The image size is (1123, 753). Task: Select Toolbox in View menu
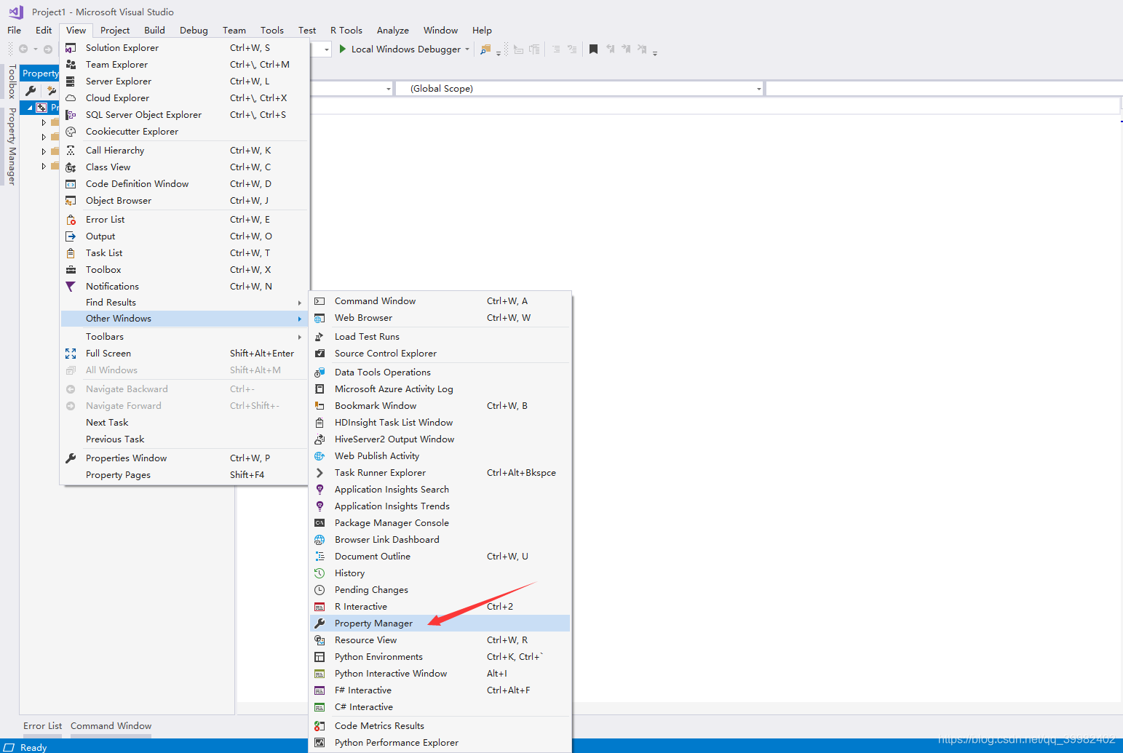pos(185,270)
